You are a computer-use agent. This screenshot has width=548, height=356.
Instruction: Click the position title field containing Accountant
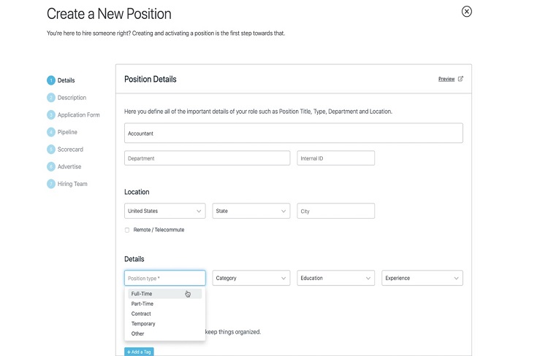click(294, 133)
